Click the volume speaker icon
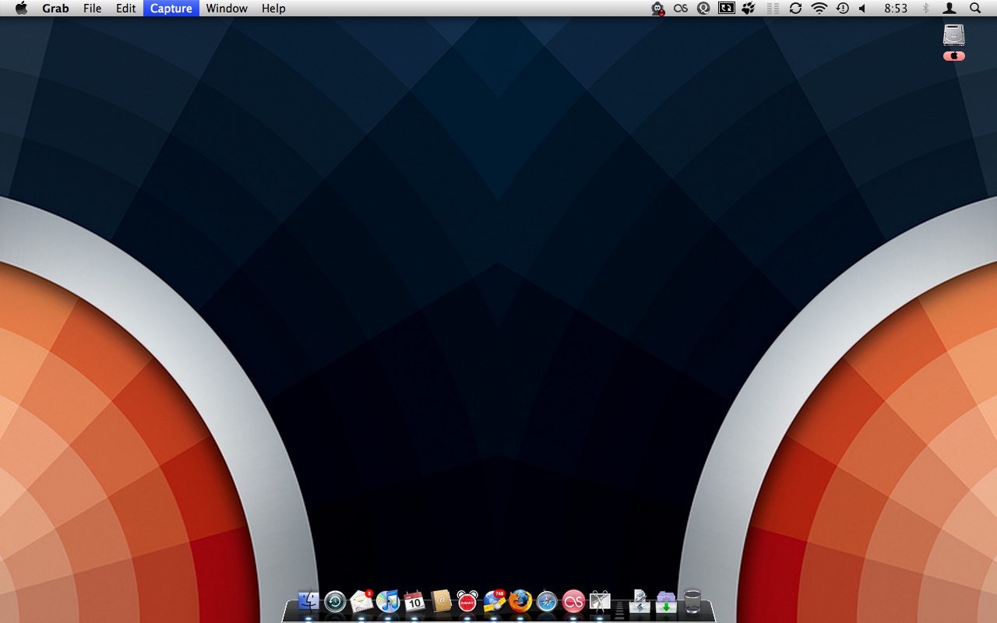Screen dimensions: 997x623 (x=862, y=9)
